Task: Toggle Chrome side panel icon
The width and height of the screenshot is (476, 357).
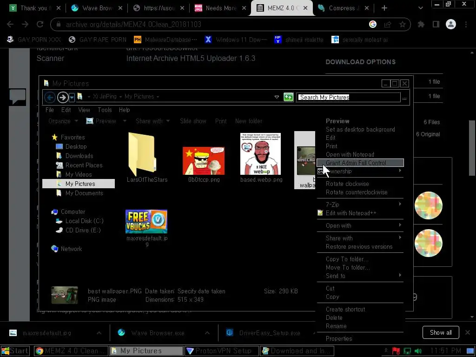Action: [436, 24]
